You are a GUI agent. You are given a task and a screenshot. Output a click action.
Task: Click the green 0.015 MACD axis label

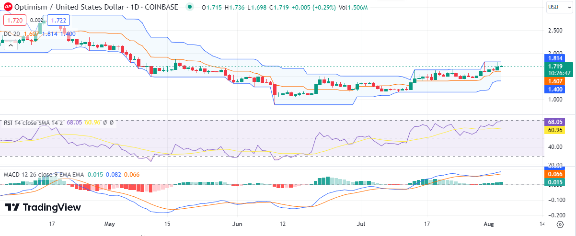[x=555, y=182]
